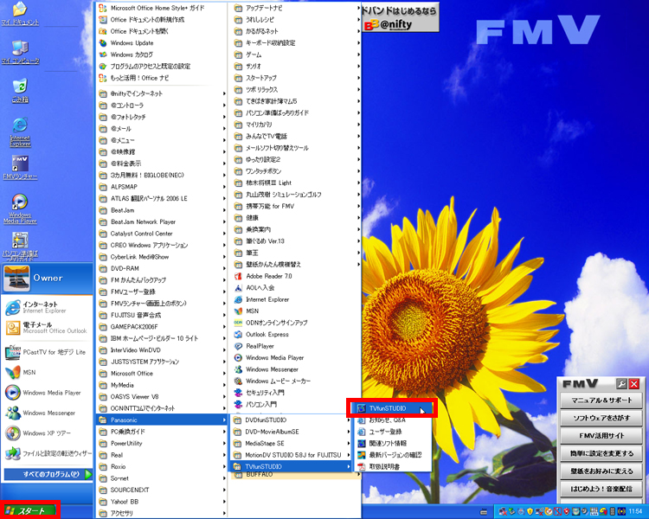Click the Windows ムービー メーカー icon
Viewport: 649px width, 519px height.
[238, 381]
